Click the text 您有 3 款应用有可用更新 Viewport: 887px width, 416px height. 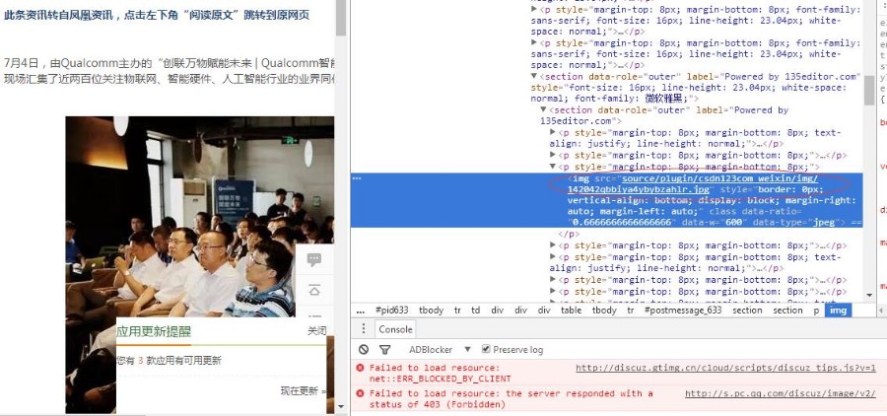170,361
